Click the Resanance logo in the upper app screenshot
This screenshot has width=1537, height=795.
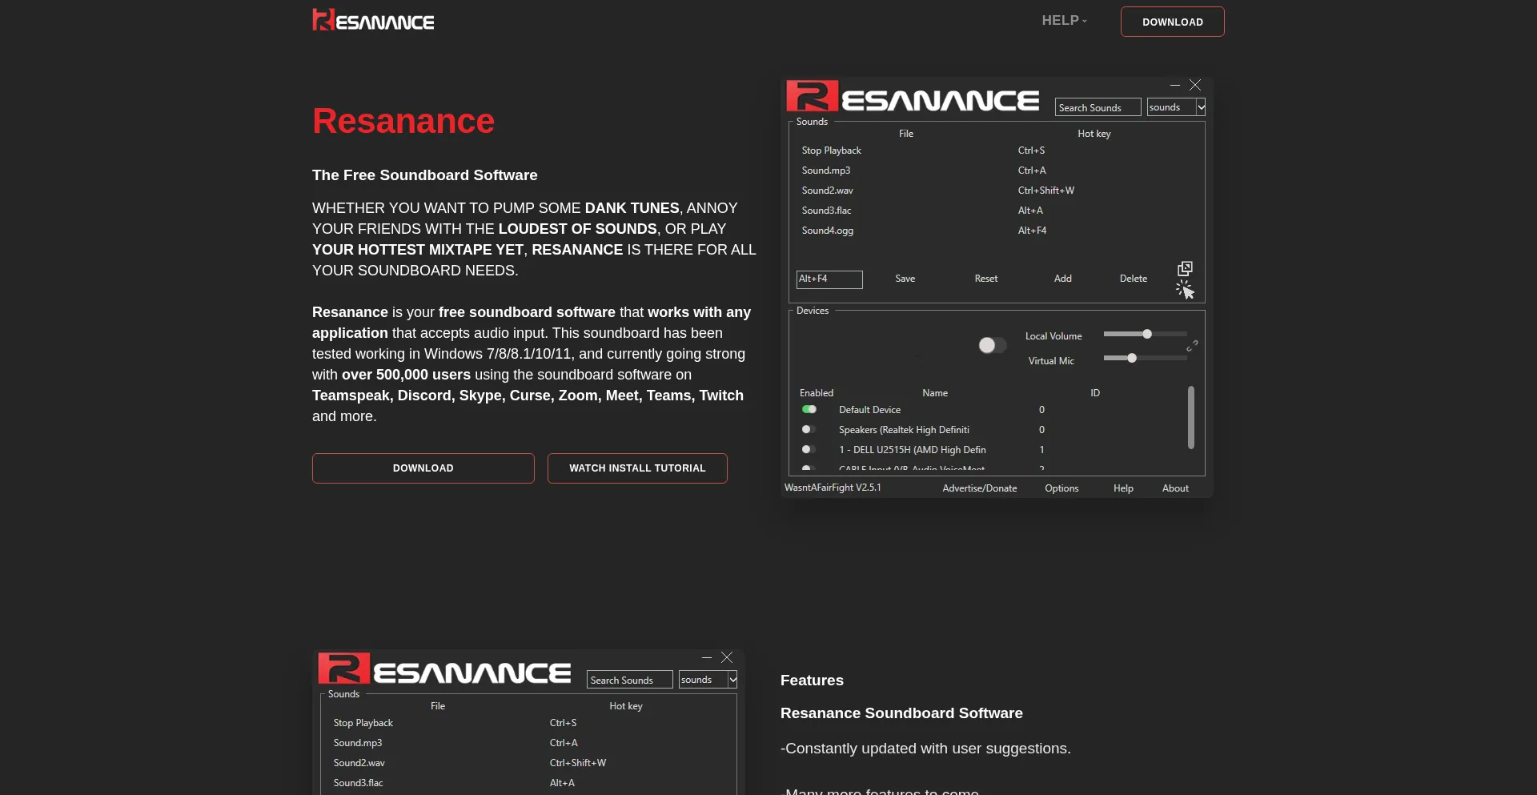(x=913, y=98)
